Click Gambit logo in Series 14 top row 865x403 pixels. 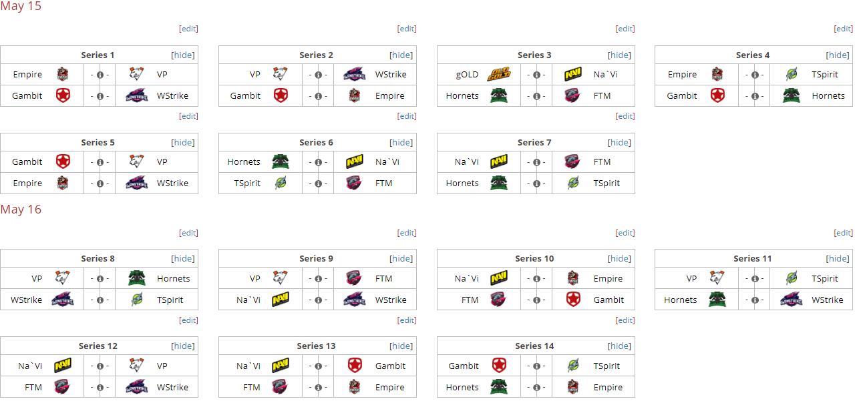[499, 366]
